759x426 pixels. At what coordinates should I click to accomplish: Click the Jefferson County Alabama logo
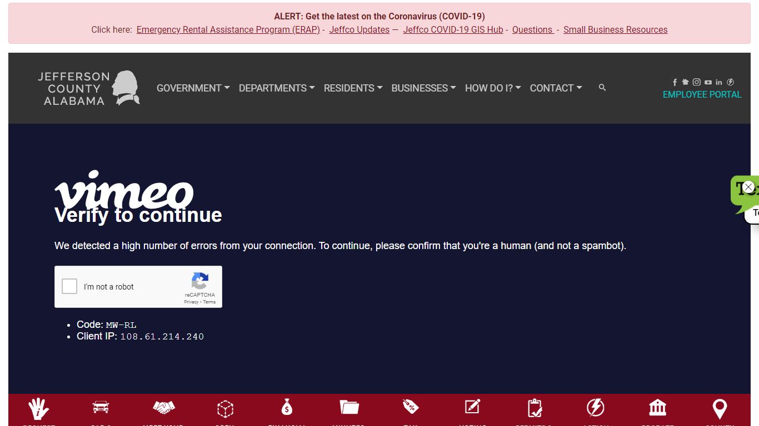click(x=88, y=88)
